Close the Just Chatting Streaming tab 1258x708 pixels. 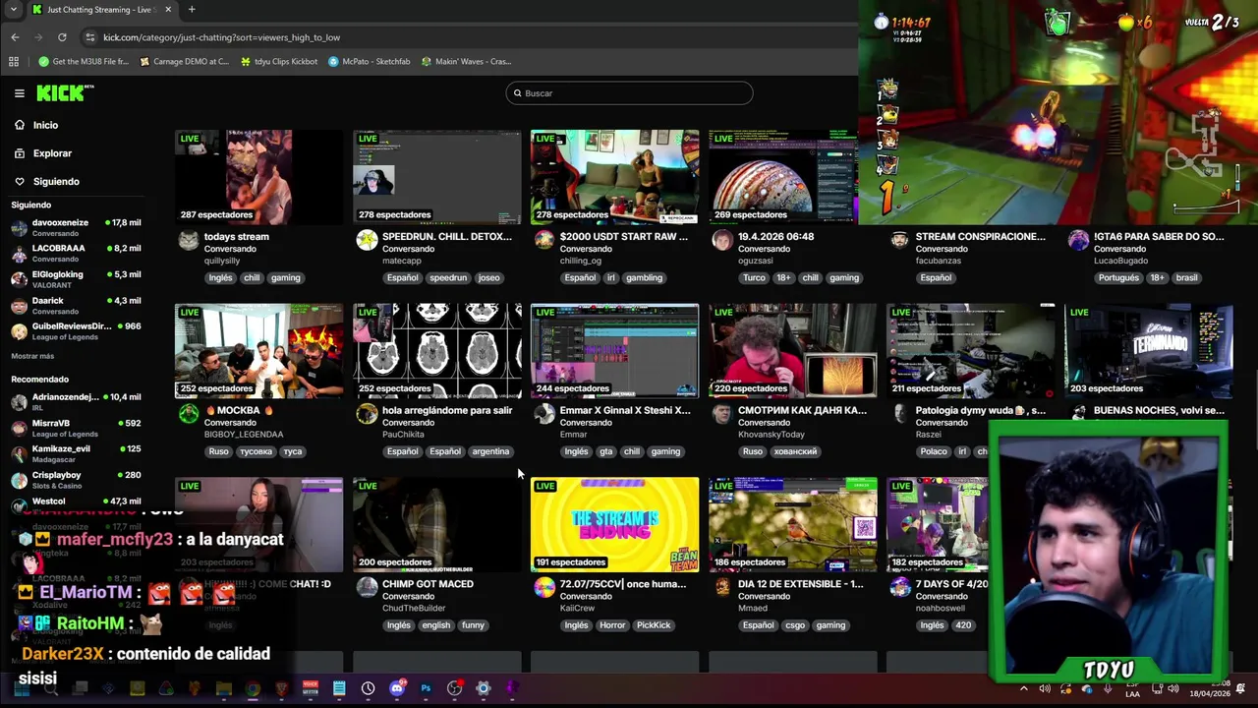click(168, 9)
